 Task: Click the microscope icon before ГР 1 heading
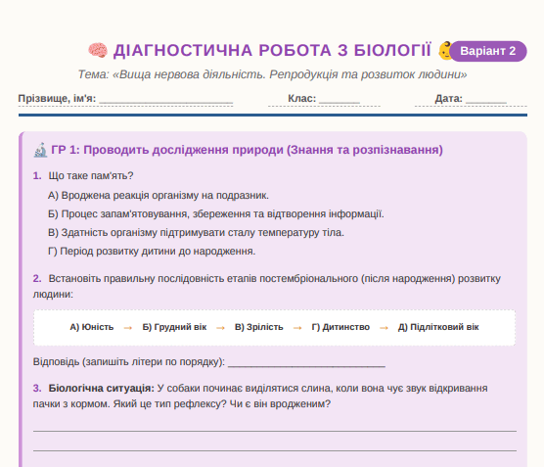coord(40,150)
